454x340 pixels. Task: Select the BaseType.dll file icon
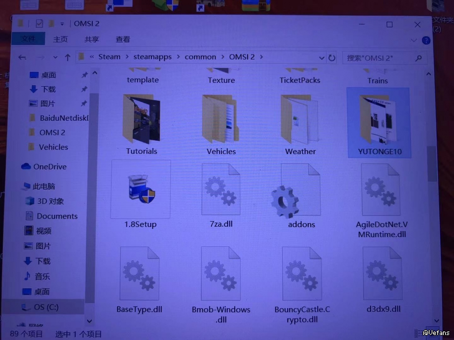139,273
